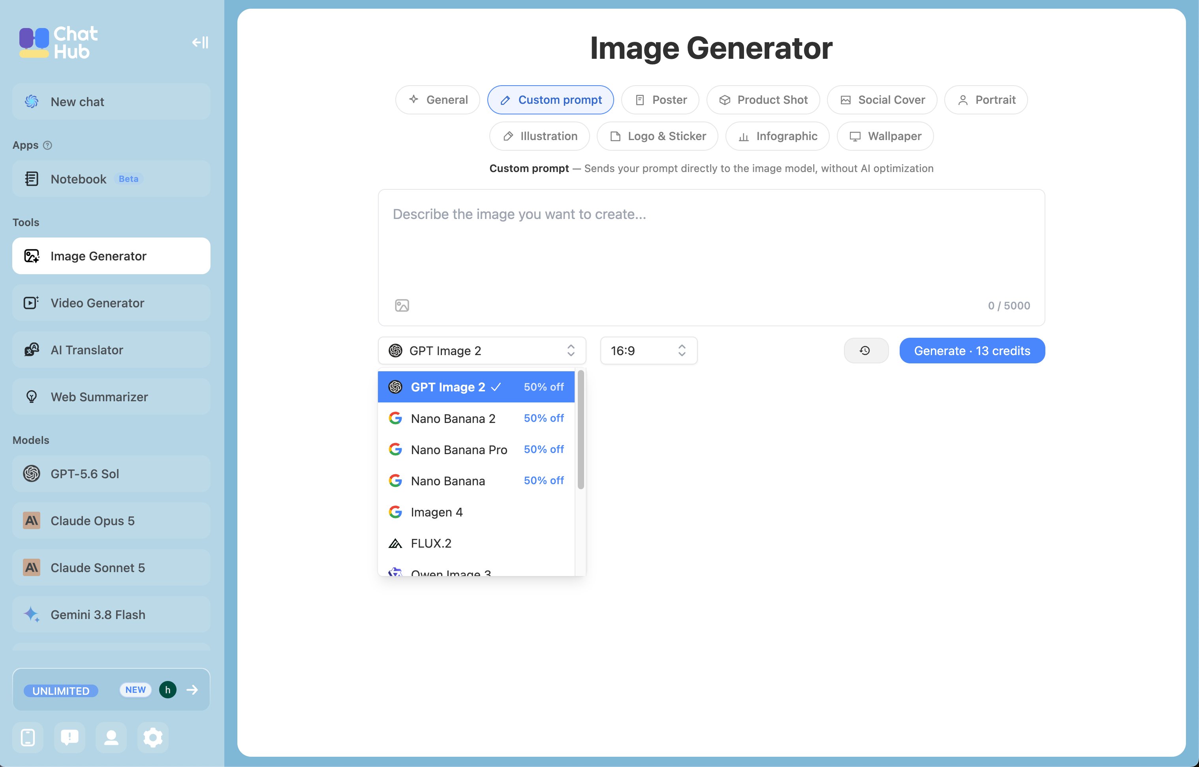The height and width of the screenshot is (767, 1199).
Task: Chat with the GPT-5.6 Sol model
Action: (x=111, y=473)
